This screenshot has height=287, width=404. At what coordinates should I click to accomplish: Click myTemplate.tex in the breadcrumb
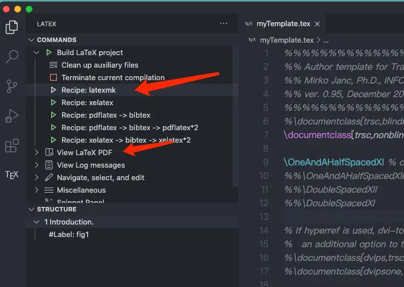tap(287, 40)
